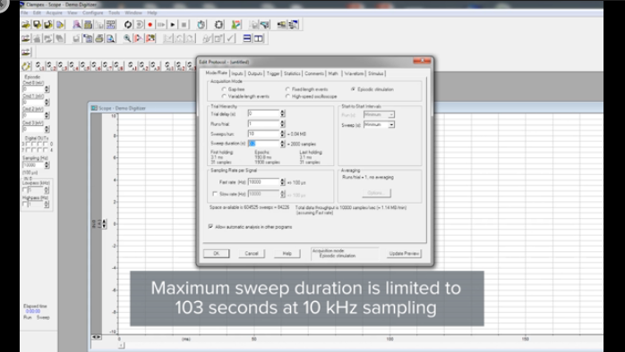625x352 pixels.
Task: Select Episodic stimulation mode
Action: click(x=353, y=89)
